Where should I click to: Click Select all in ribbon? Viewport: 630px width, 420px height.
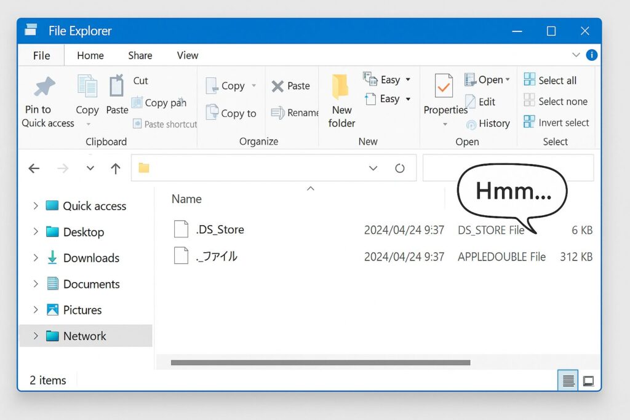pyautogui.click(x=550, y=80)
